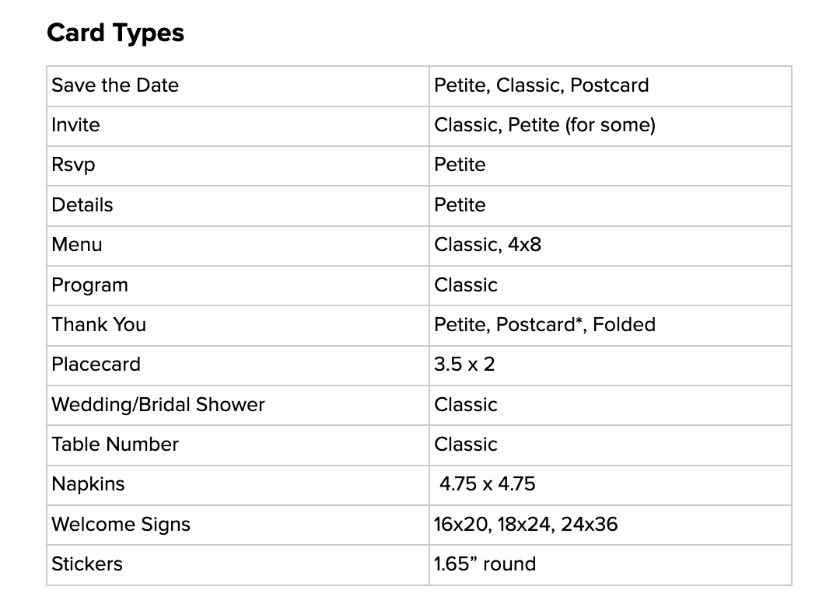Click Petite, Postcard*, Folded cell

click(544, 325)
